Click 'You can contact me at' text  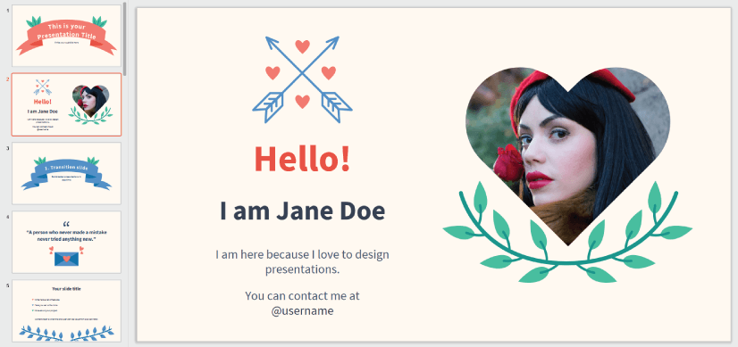(x=302, y=296)
